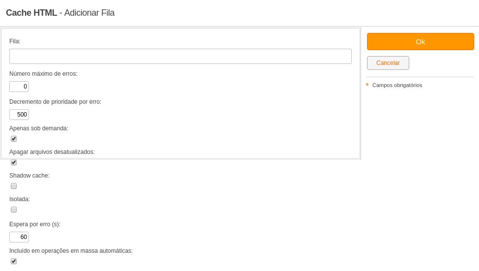Click the Fila label
Screen dimensions: 479x271
[x=15, y=41]
